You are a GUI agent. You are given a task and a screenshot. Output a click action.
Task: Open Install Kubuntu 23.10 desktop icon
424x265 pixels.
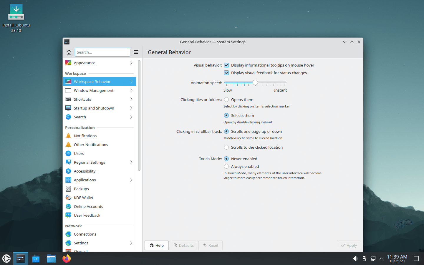tap(16, 18)
